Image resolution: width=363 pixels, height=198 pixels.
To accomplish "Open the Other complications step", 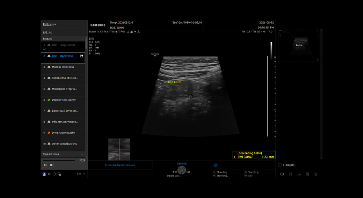I will (x=63, y=146).
